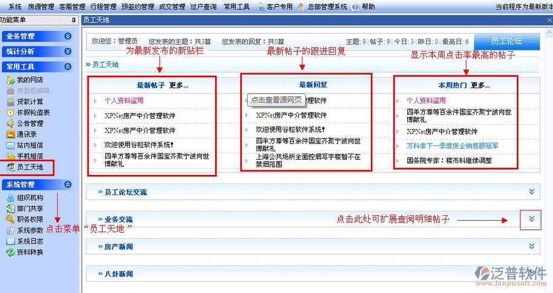The image size is (553, 293).
Task: Open 万科拿下一季度房企销售额冠军 hot post
Action: [x=452, y=146]
